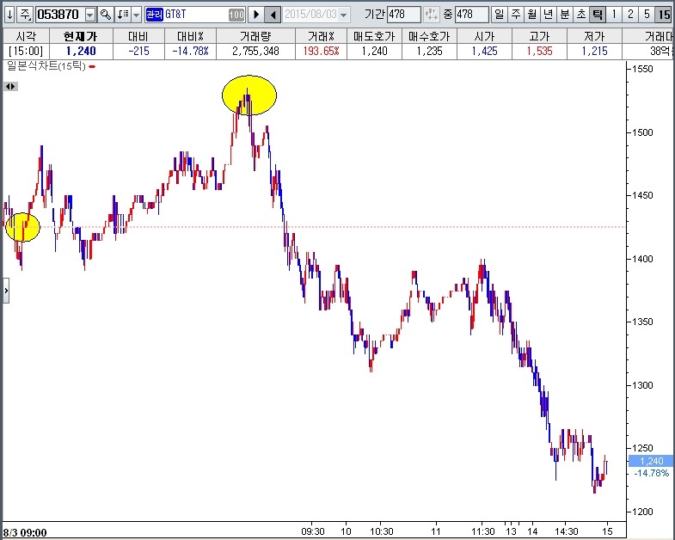Click the -215 change value
The height and width of the screenshot is (540, 675).
click(x=138, y=52)
